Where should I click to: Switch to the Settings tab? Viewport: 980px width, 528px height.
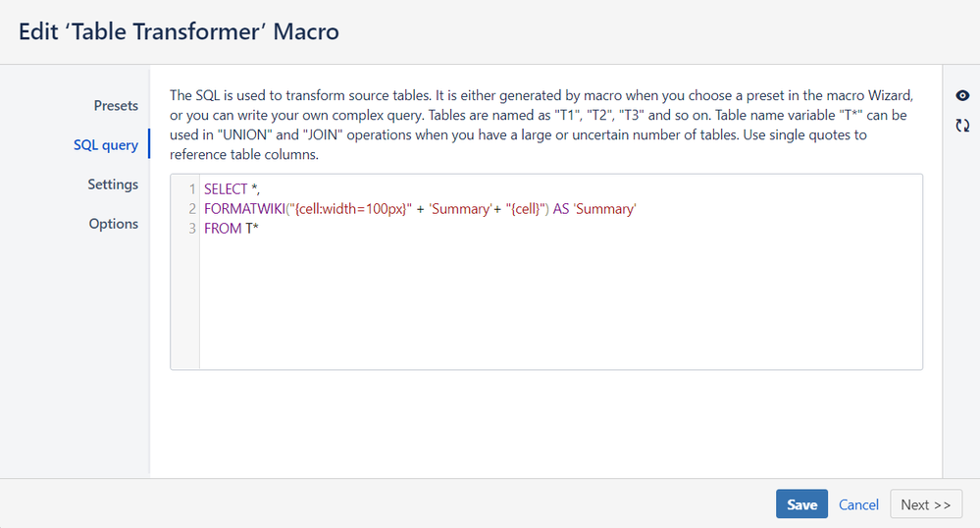113,184
